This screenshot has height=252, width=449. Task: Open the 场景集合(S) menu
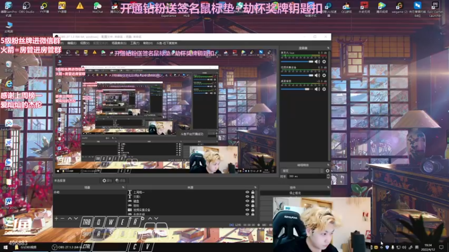click(119, 43)
